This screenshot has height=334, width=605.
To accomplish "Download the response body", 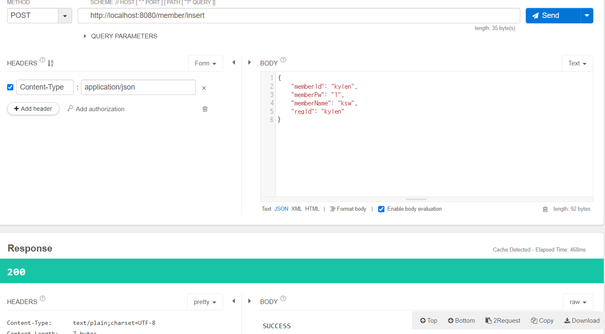I will pos(582,321).
